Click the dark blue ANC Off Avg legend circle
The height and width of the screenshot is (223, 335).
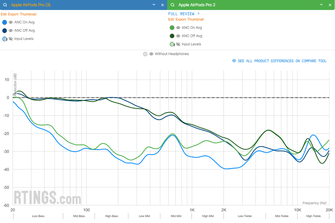click(x=4, y=30)
